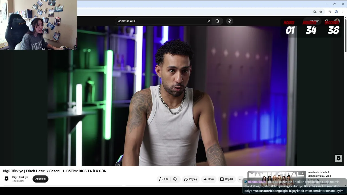Open YouTube account avatar menu

click(337, 21)
